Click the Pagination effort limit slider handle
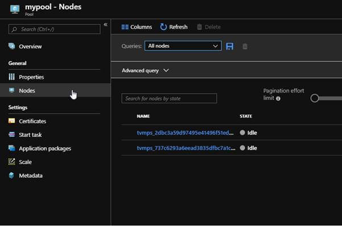 [x=315, y=98]
